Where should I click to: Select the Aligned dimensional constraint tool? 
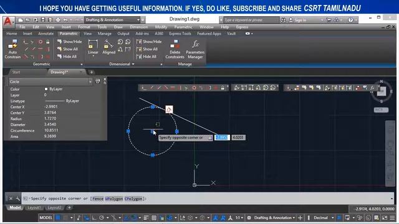[x=108, y=47]
